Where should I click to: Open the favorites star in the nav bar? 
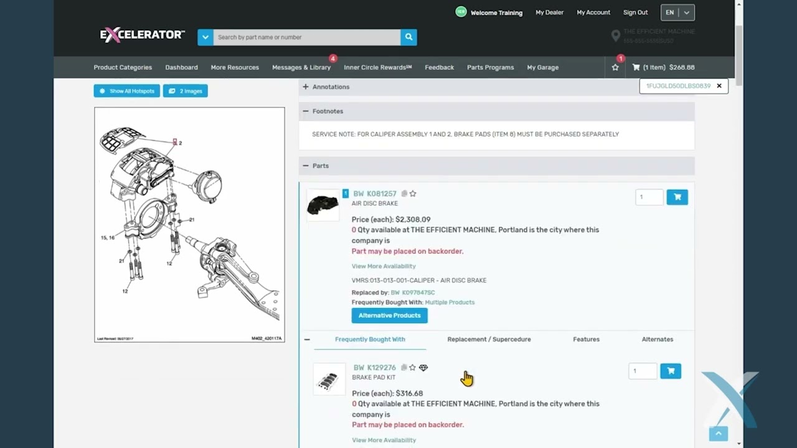coord(615,67)
